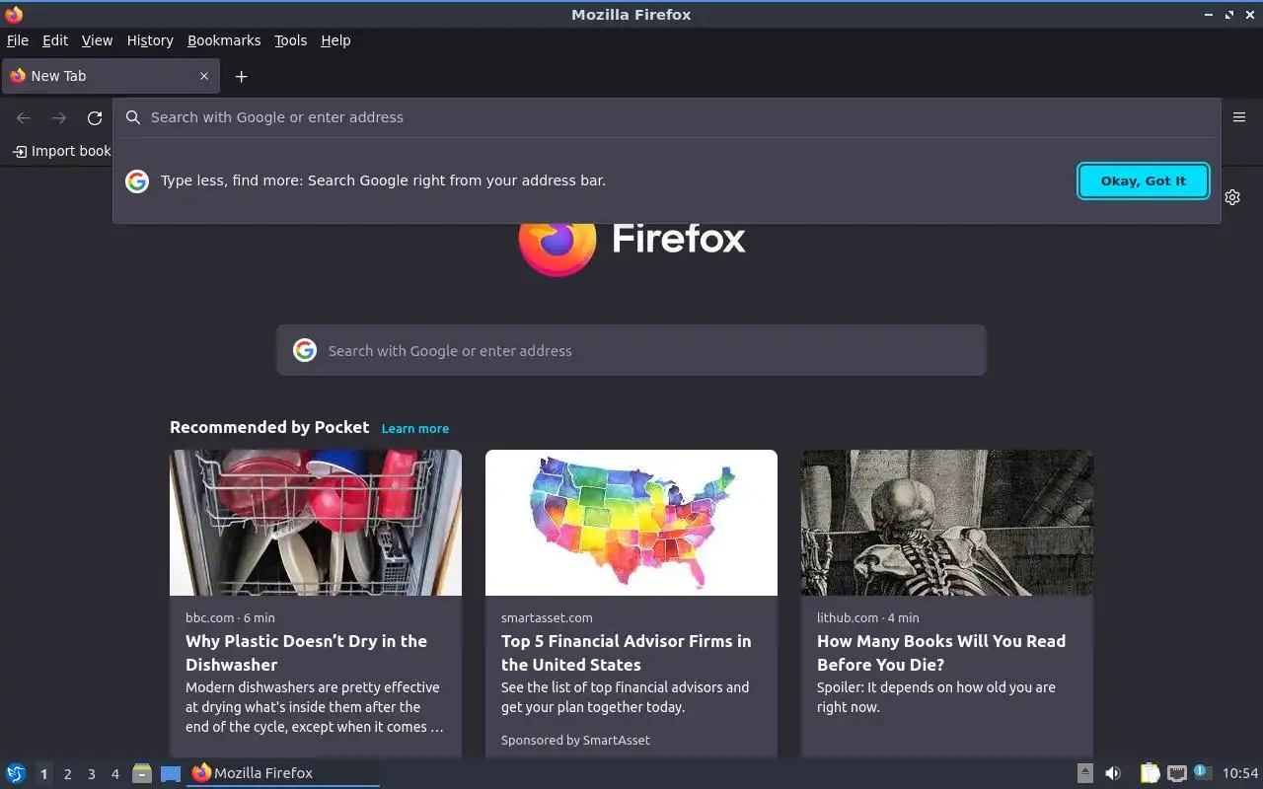Open the start menu icon in taskbar

point(15,773)
